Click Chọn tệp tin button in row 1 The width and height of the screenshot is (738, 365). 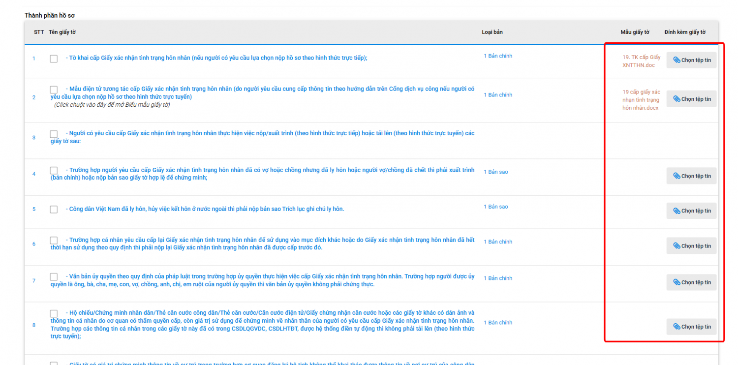tap(691, 60)
